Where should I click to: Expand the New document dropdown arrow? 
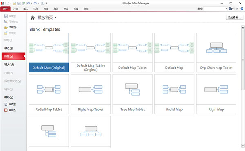click(11, 3)
